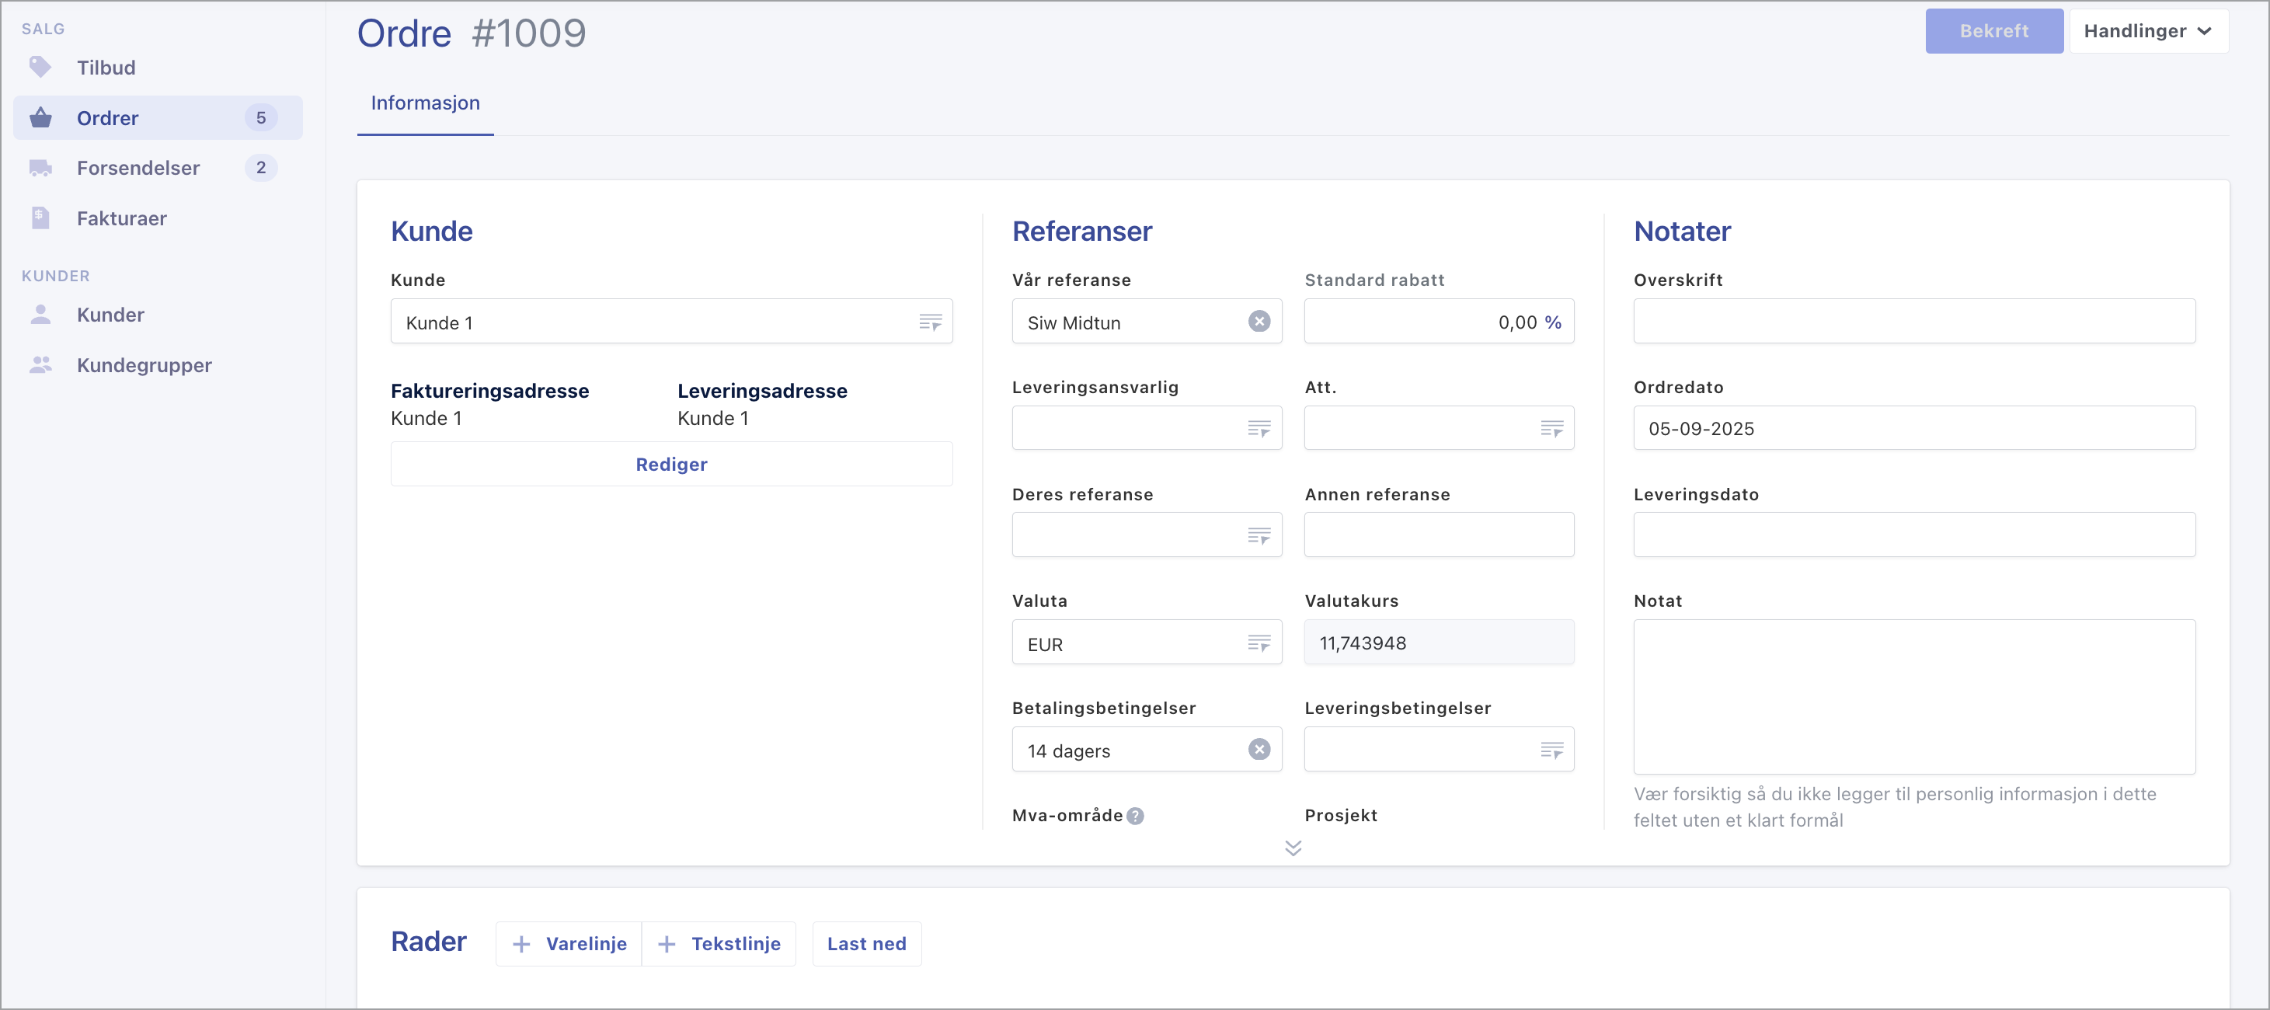Viewport: 2270px width, 1010px height.
Task: Switch to the Informasjon tab
Action: (x=425, y=103)
